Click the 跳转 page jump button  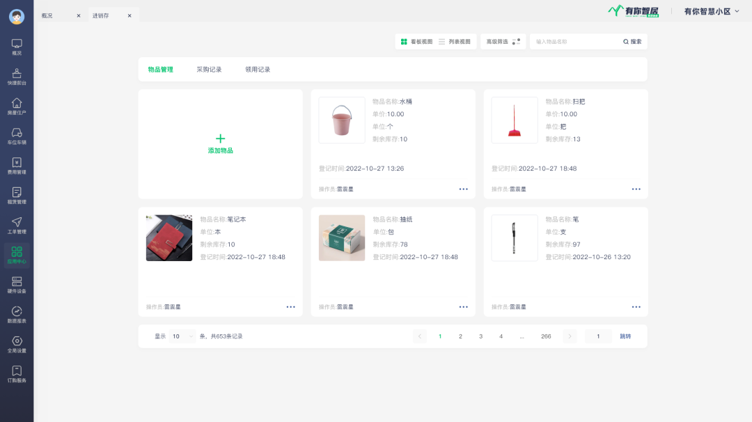(625, 336)
